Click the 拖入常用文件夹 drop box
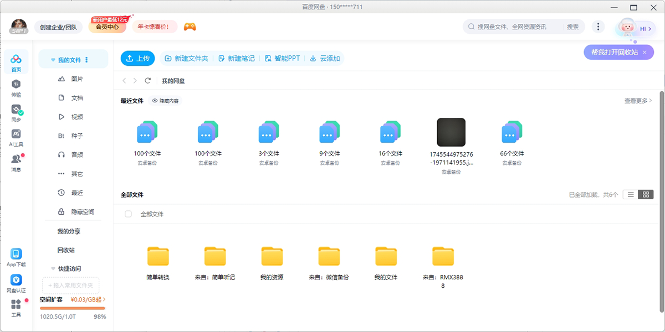665x332 pixels. point(71,286)
